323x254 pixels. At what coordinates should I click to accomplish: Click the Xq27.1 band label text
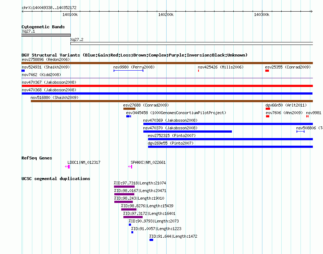(28, 32)
